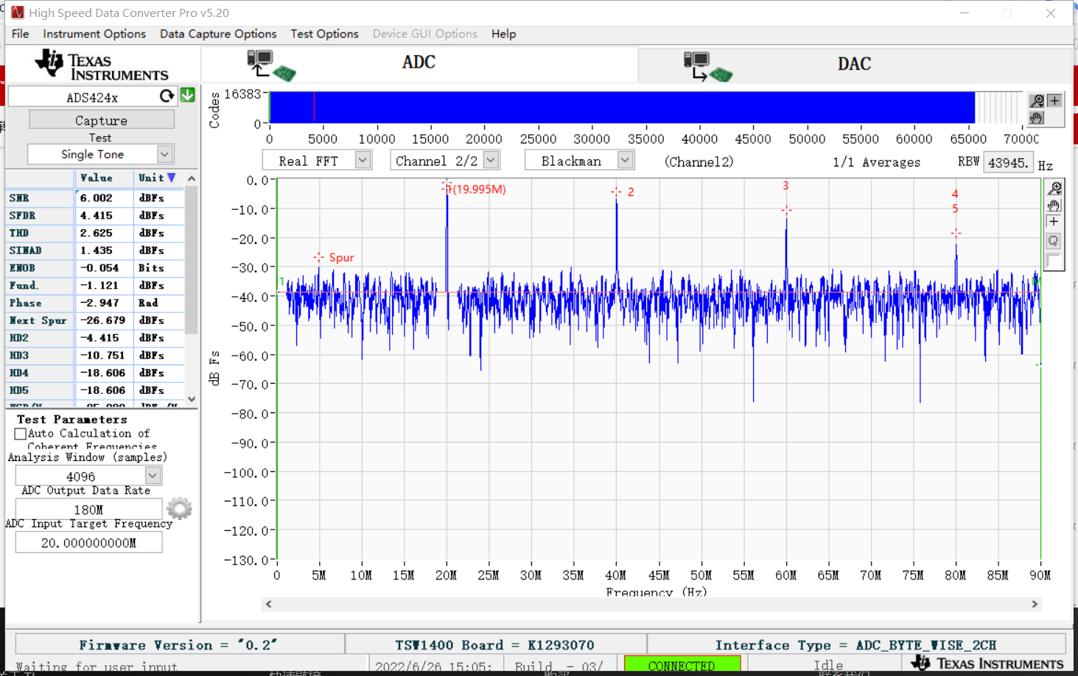
Task: Click FFT plot horizontal scroll right arrow
Action: click(x=1035, y=604)
